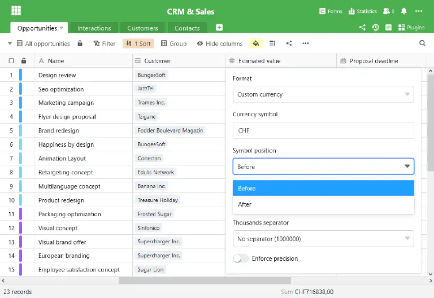Click the Symbol position dropdown showing Before

[323, 166]
